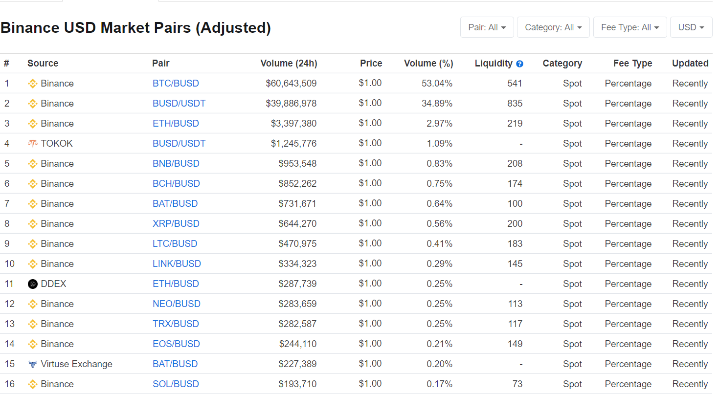Open Binance BUSD/USDT pair link in row 2
Viewport: 719px width, 395px height.
pyautogui.click(x=179, y=104)
